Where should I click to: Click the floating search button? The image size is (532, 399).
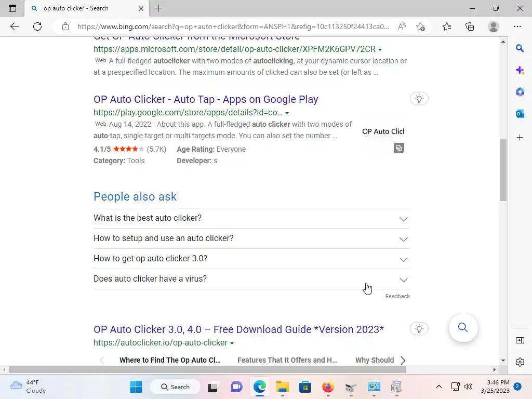(463, 327)
